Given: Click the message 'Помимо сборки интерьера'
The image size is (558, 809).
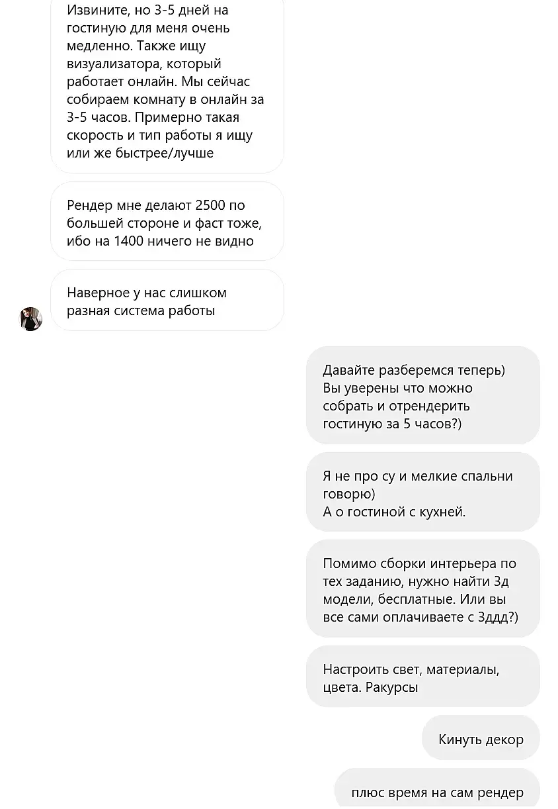Looking at the screenshot, I should coord(423,590).
